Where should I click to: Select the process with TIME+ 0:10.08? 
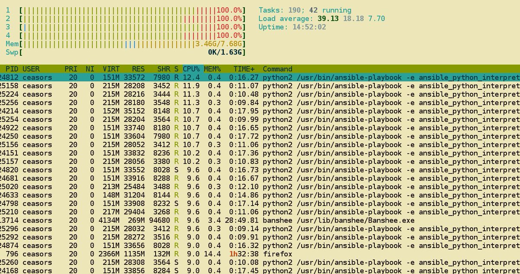260,263
